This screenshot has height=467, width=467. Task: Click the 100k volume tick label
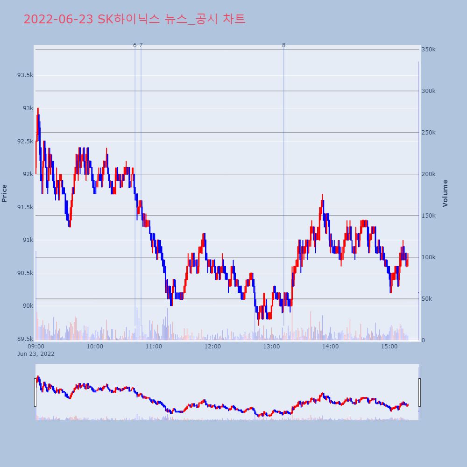428,257
